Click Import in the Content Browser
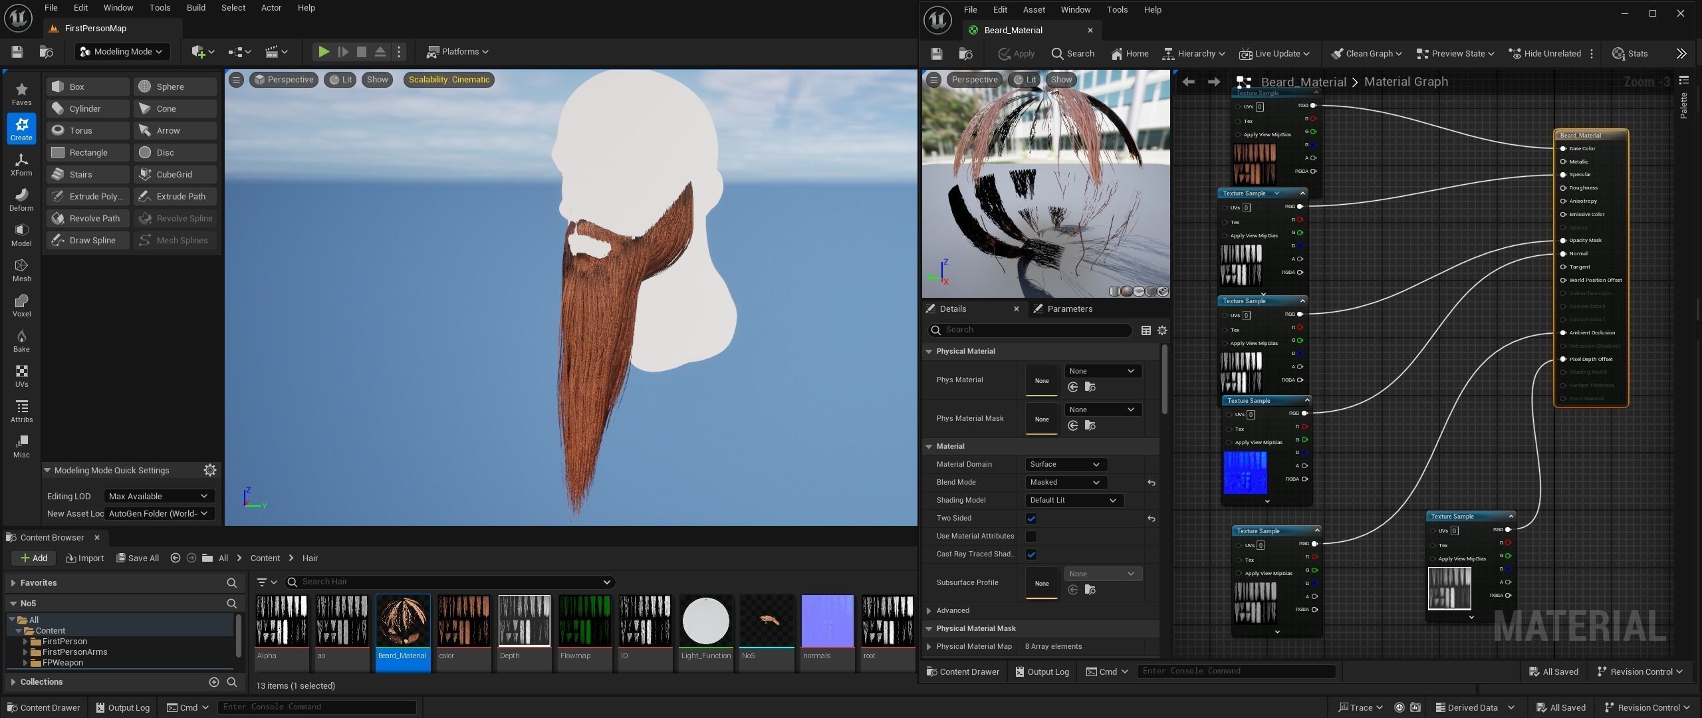This screenshot has width=1702, height=718. 85,558
